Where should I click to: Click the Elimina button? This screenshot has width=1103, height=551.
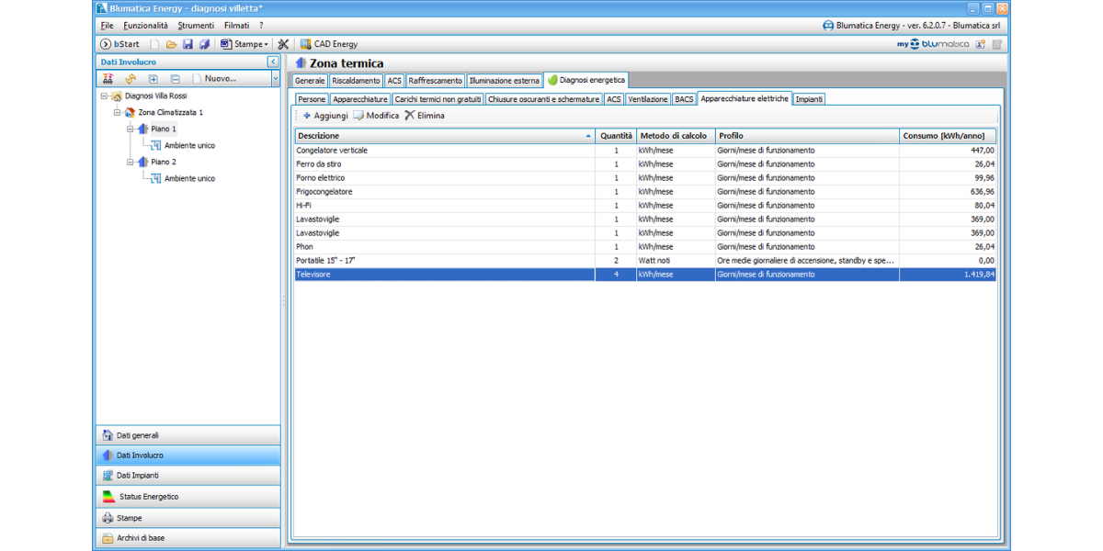tap(425, 116)
